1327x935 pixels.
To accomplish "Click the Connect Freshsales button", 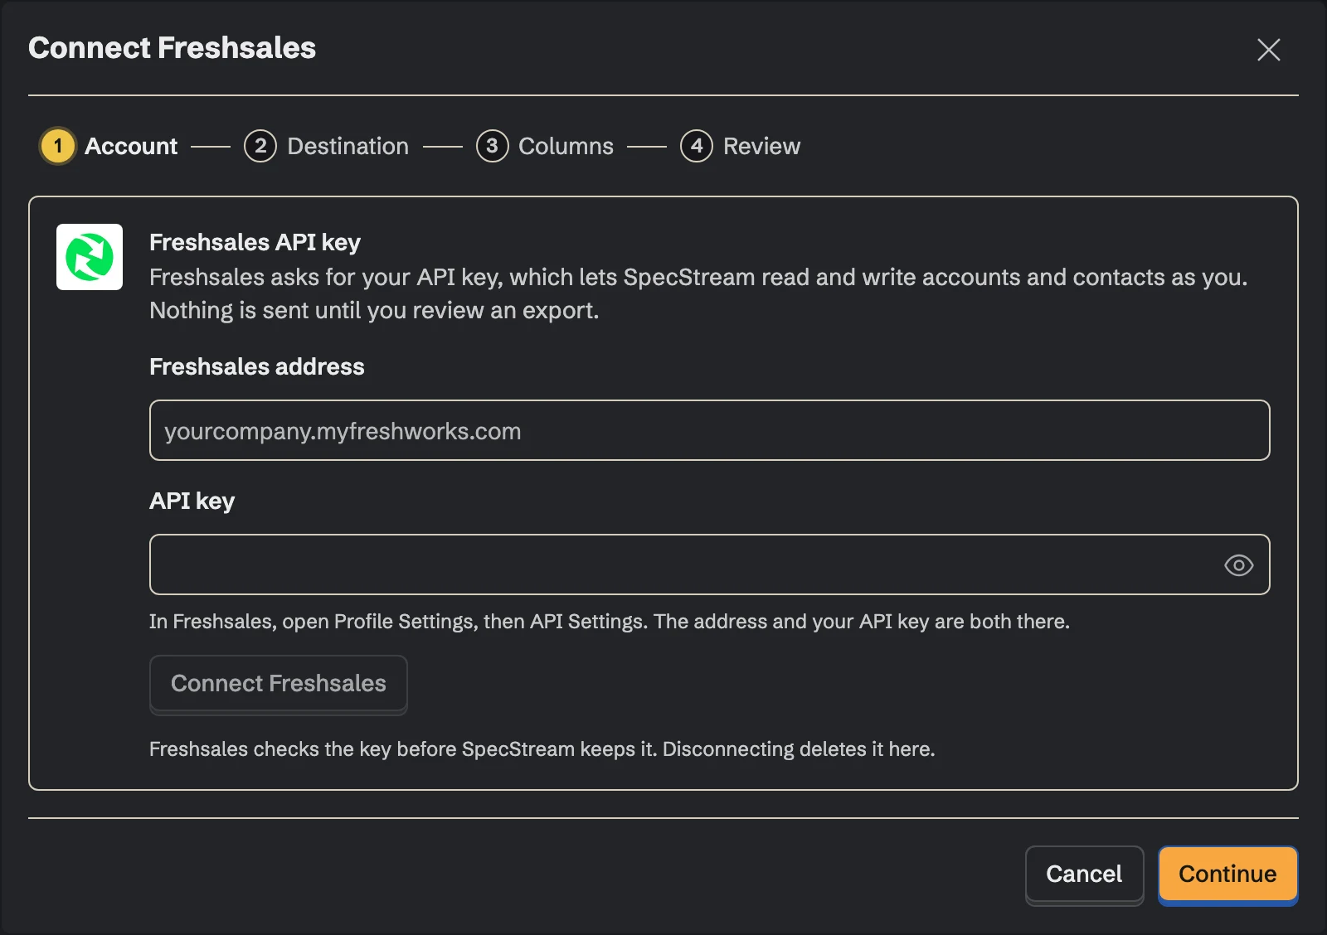I will click(279, 684).
